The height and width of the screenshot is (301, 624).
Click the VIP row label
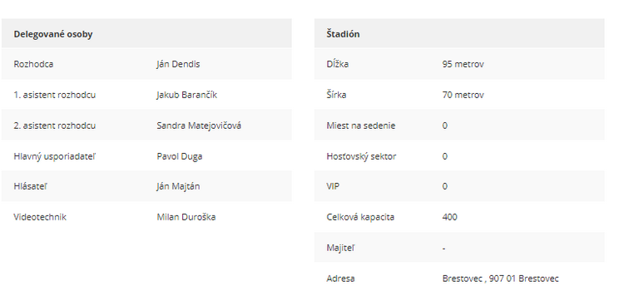[x=333, y=186]
